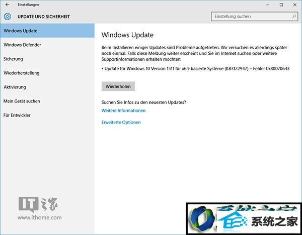Open Für Entwickler section
Viewport: 302px width, 235px height.
[47, 115]
